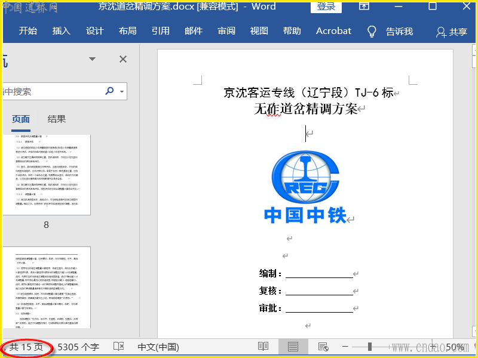Screen dimensions: 478x358
Task: Click the magnifier search icon
Action: pyautogui.click(x=109, y=91)
